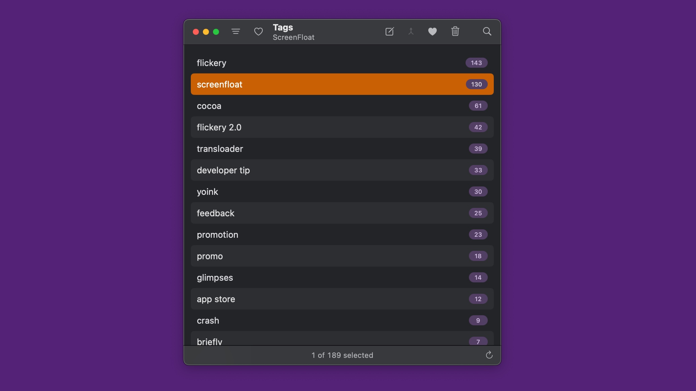The image size is (696, 391).
Task: Select the flickery tag row
Action: pyautogui.click(x=342, y=63)
